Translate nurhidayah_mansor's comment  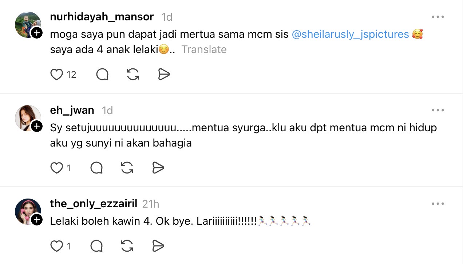(x=204, y=49)
